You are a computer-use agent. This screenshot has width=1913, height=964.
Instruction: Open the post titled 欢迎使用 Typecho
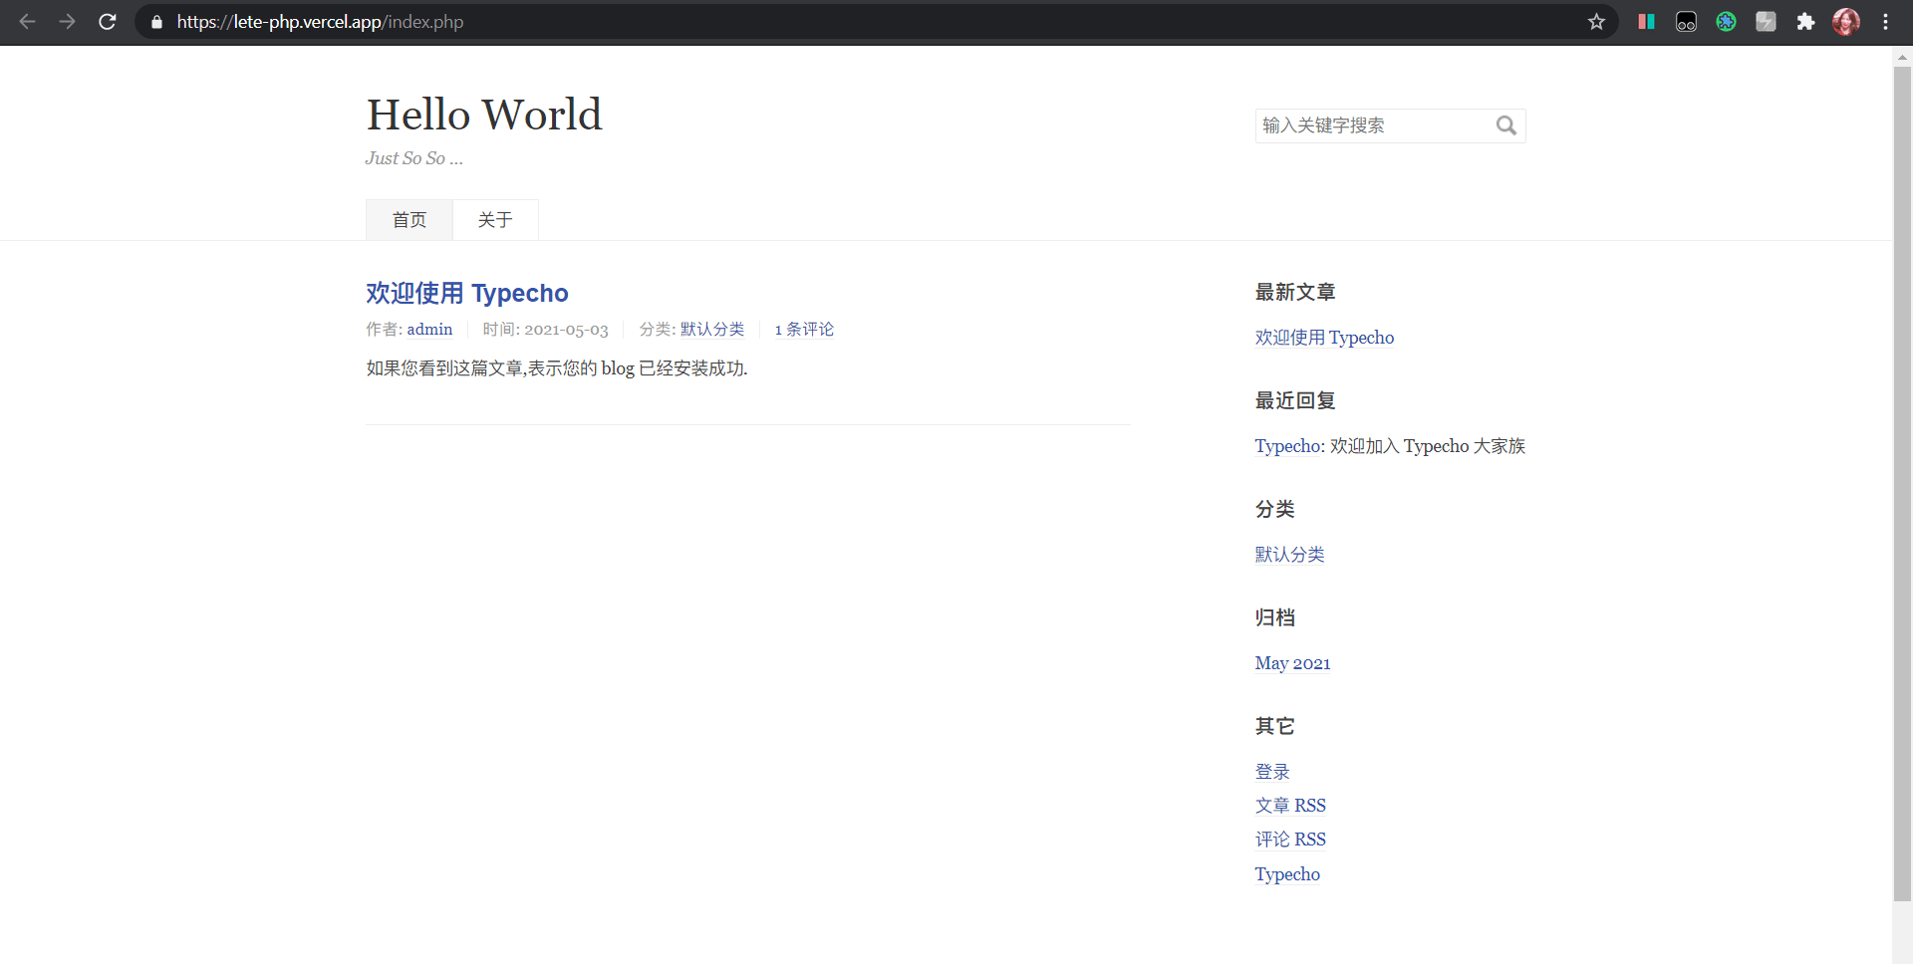(x=466, y=293)
